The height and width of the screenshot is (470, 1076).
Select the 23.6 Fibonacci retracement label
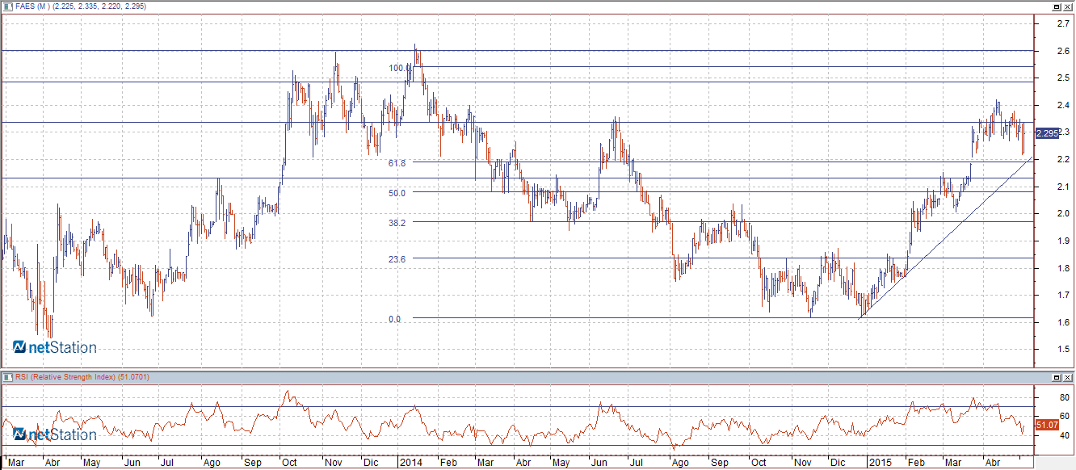click(396, 259)
